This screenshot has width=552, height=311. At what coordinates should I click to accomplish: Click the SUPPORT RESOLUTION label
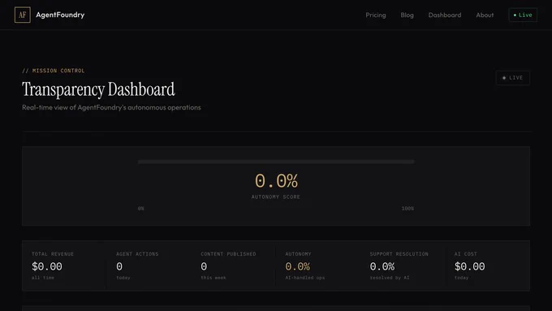click(399, 254)
